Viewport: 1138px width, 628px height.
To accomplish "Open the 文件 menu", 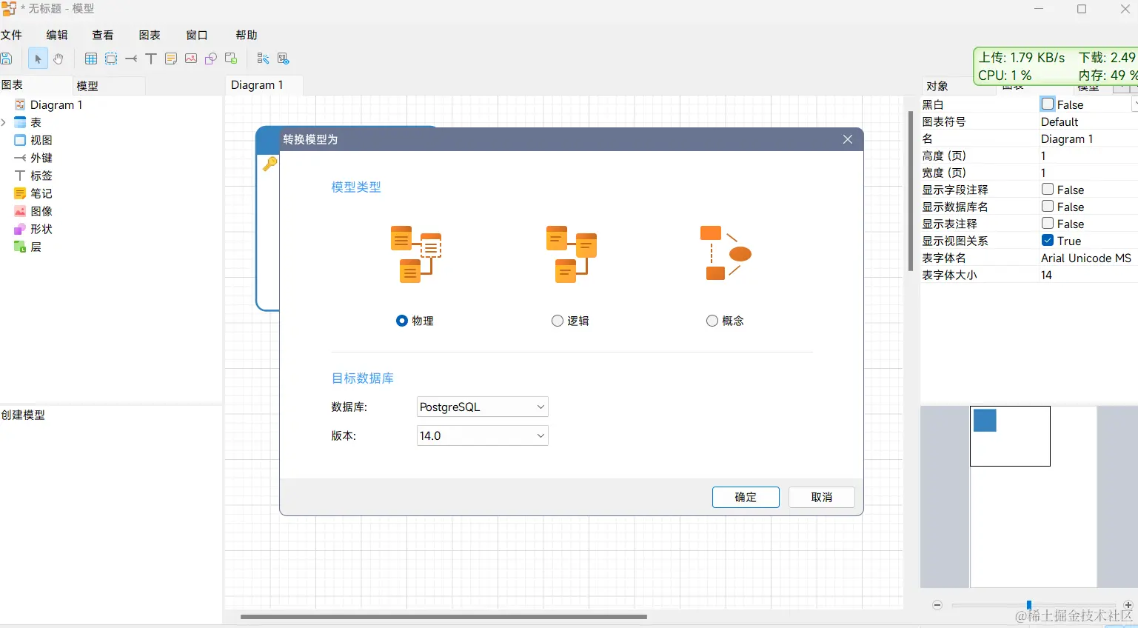I will point(11,35).
